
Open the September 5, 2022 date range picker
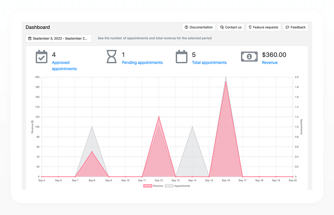(x=59, y=38)
